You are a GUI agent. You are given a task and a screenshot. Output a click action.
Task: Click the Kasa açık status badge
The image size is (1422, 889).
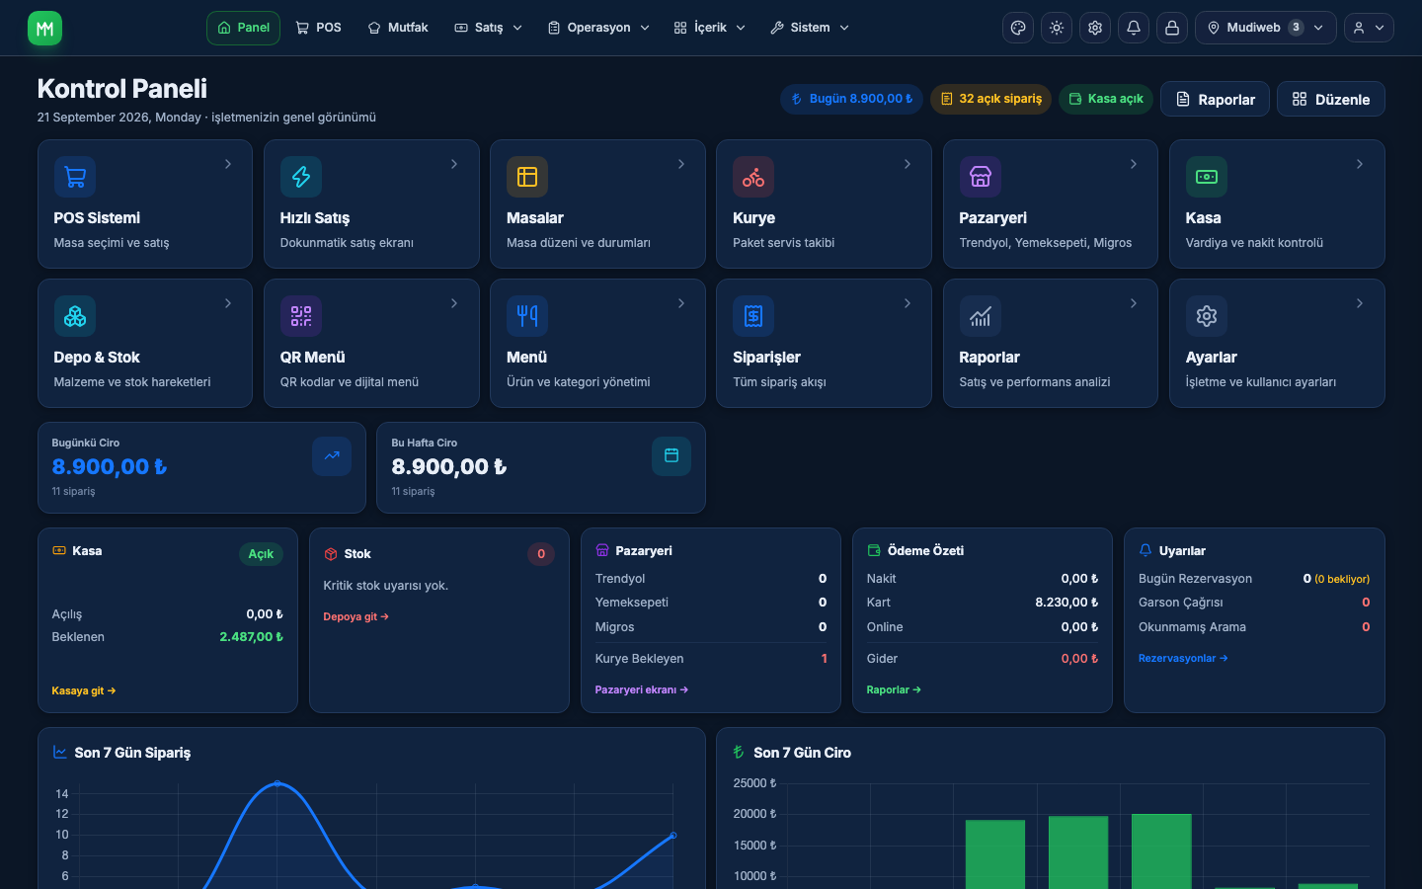pos(1106,99)
